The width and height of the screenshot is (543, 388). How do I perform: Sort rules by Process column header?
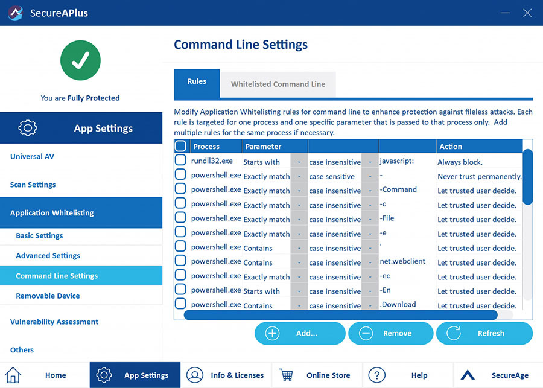(216, 146)
